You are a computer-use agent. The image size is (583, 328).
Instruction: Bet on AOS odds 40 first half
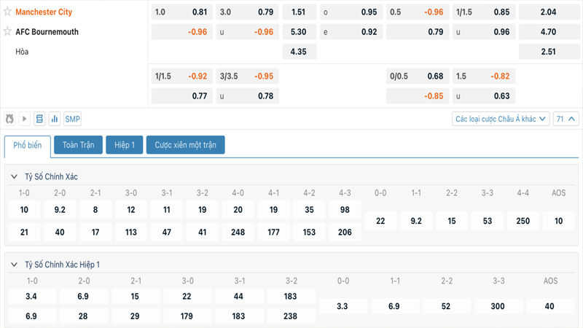[549, 307]
